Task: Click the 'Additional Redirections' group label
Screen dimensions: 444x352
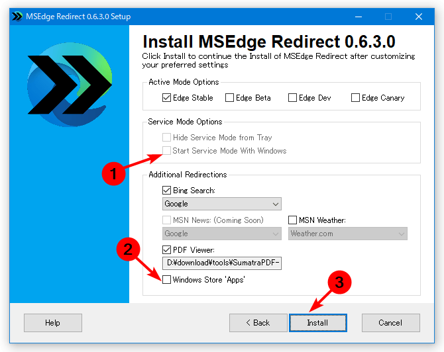Action: pos(188,175)
